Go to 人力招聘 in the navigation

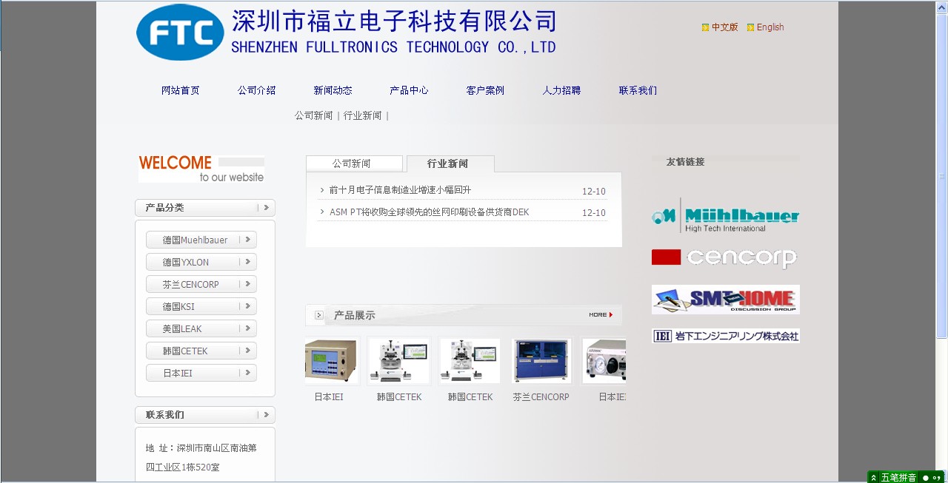[561, 90]
